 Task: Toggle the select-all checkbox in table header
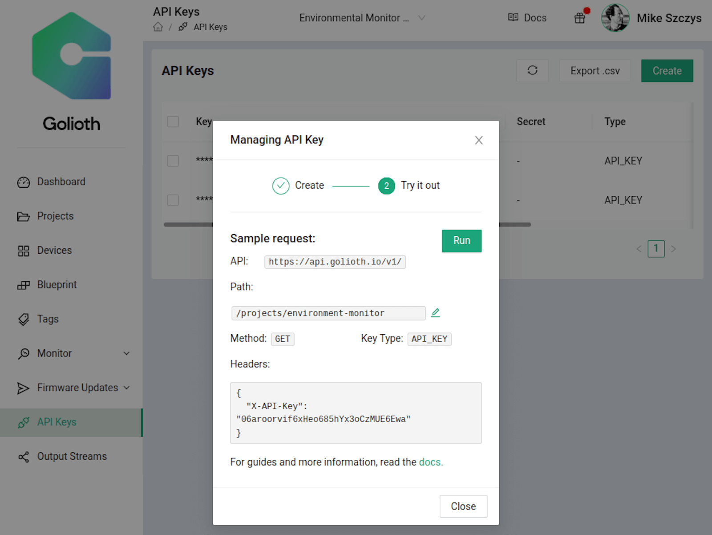tap(173, 122)
